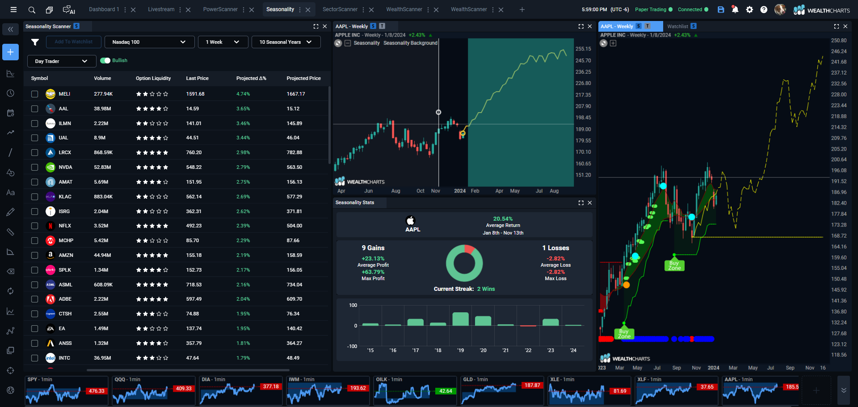Open the symbol search magnifier
The height and width of the screenshot is (407, 858).
32,9
